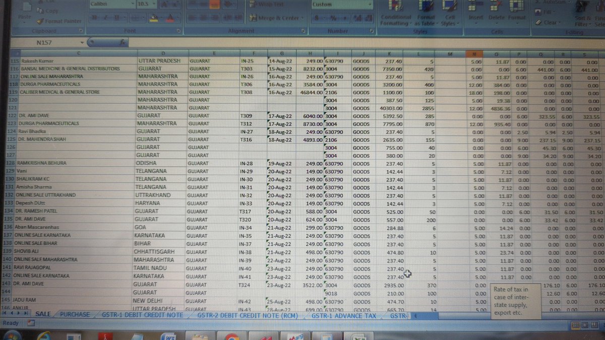Open Font group dialog launcher
605x340 pixels.
pos(179,31)
